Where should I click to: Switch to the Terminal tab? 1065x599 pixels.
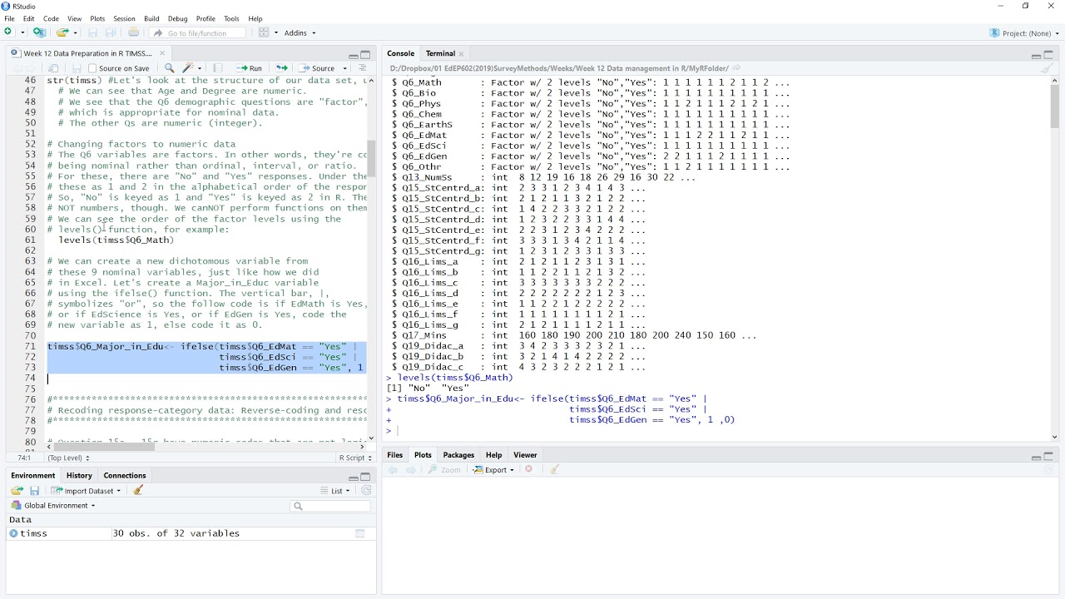[440, 53]
